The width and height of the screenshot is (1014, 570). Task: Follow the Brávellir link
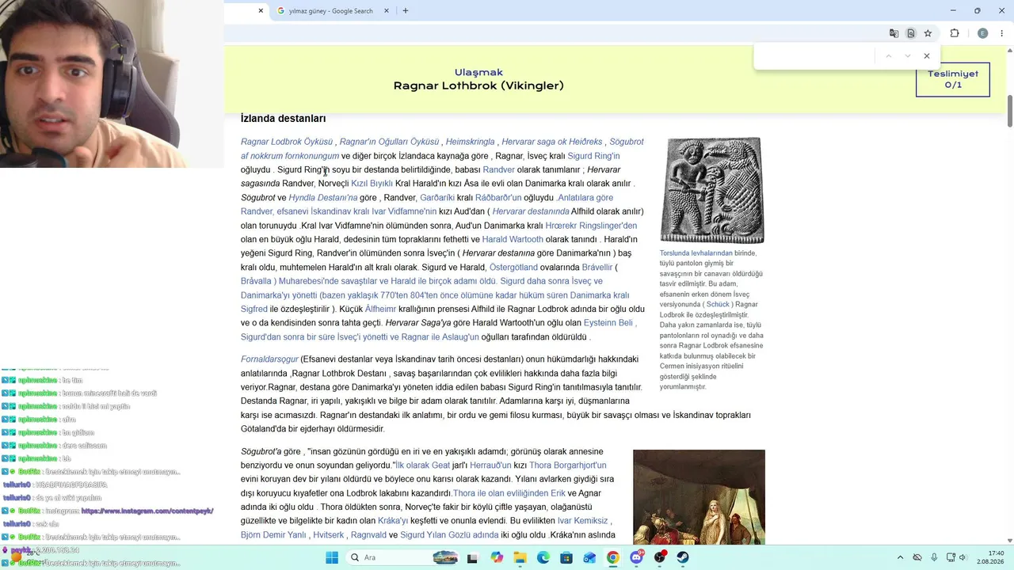coord(597,268)
